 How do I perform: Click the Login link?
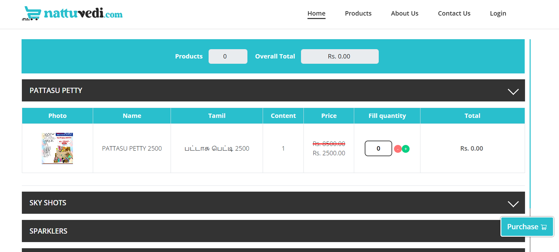tap(498, 13)
